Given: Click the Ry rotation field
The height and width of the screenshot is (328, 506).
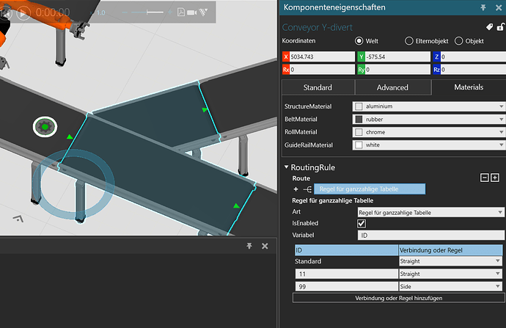Looking at the screenshot, I should (x=397, y=70).
